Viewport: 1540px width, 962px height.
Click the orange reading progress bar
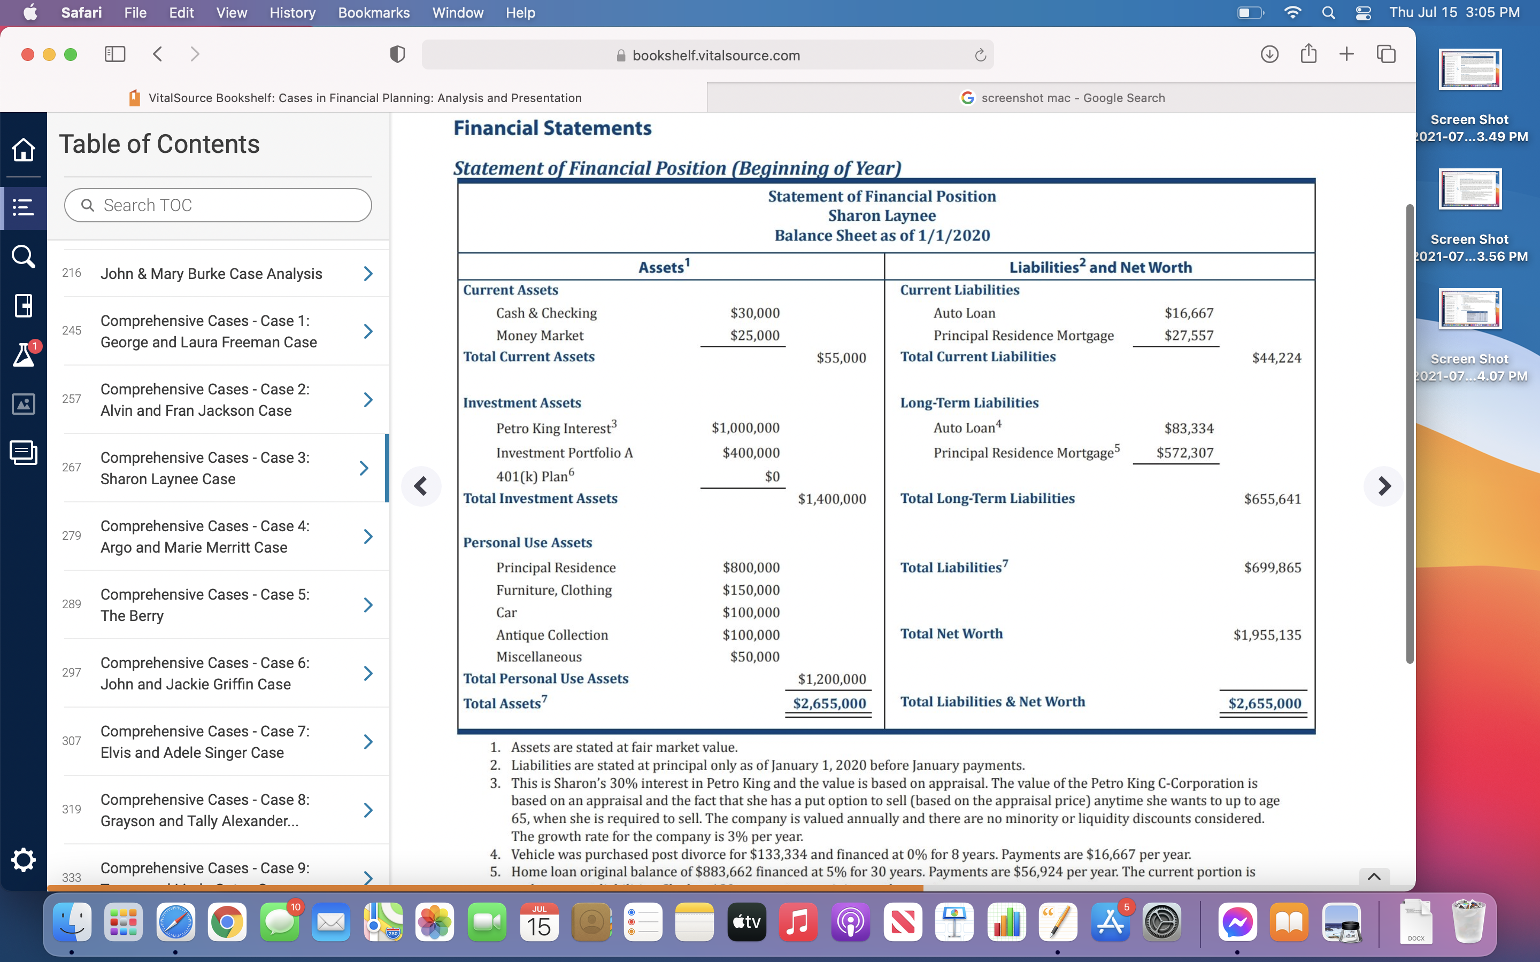[485, 888]
